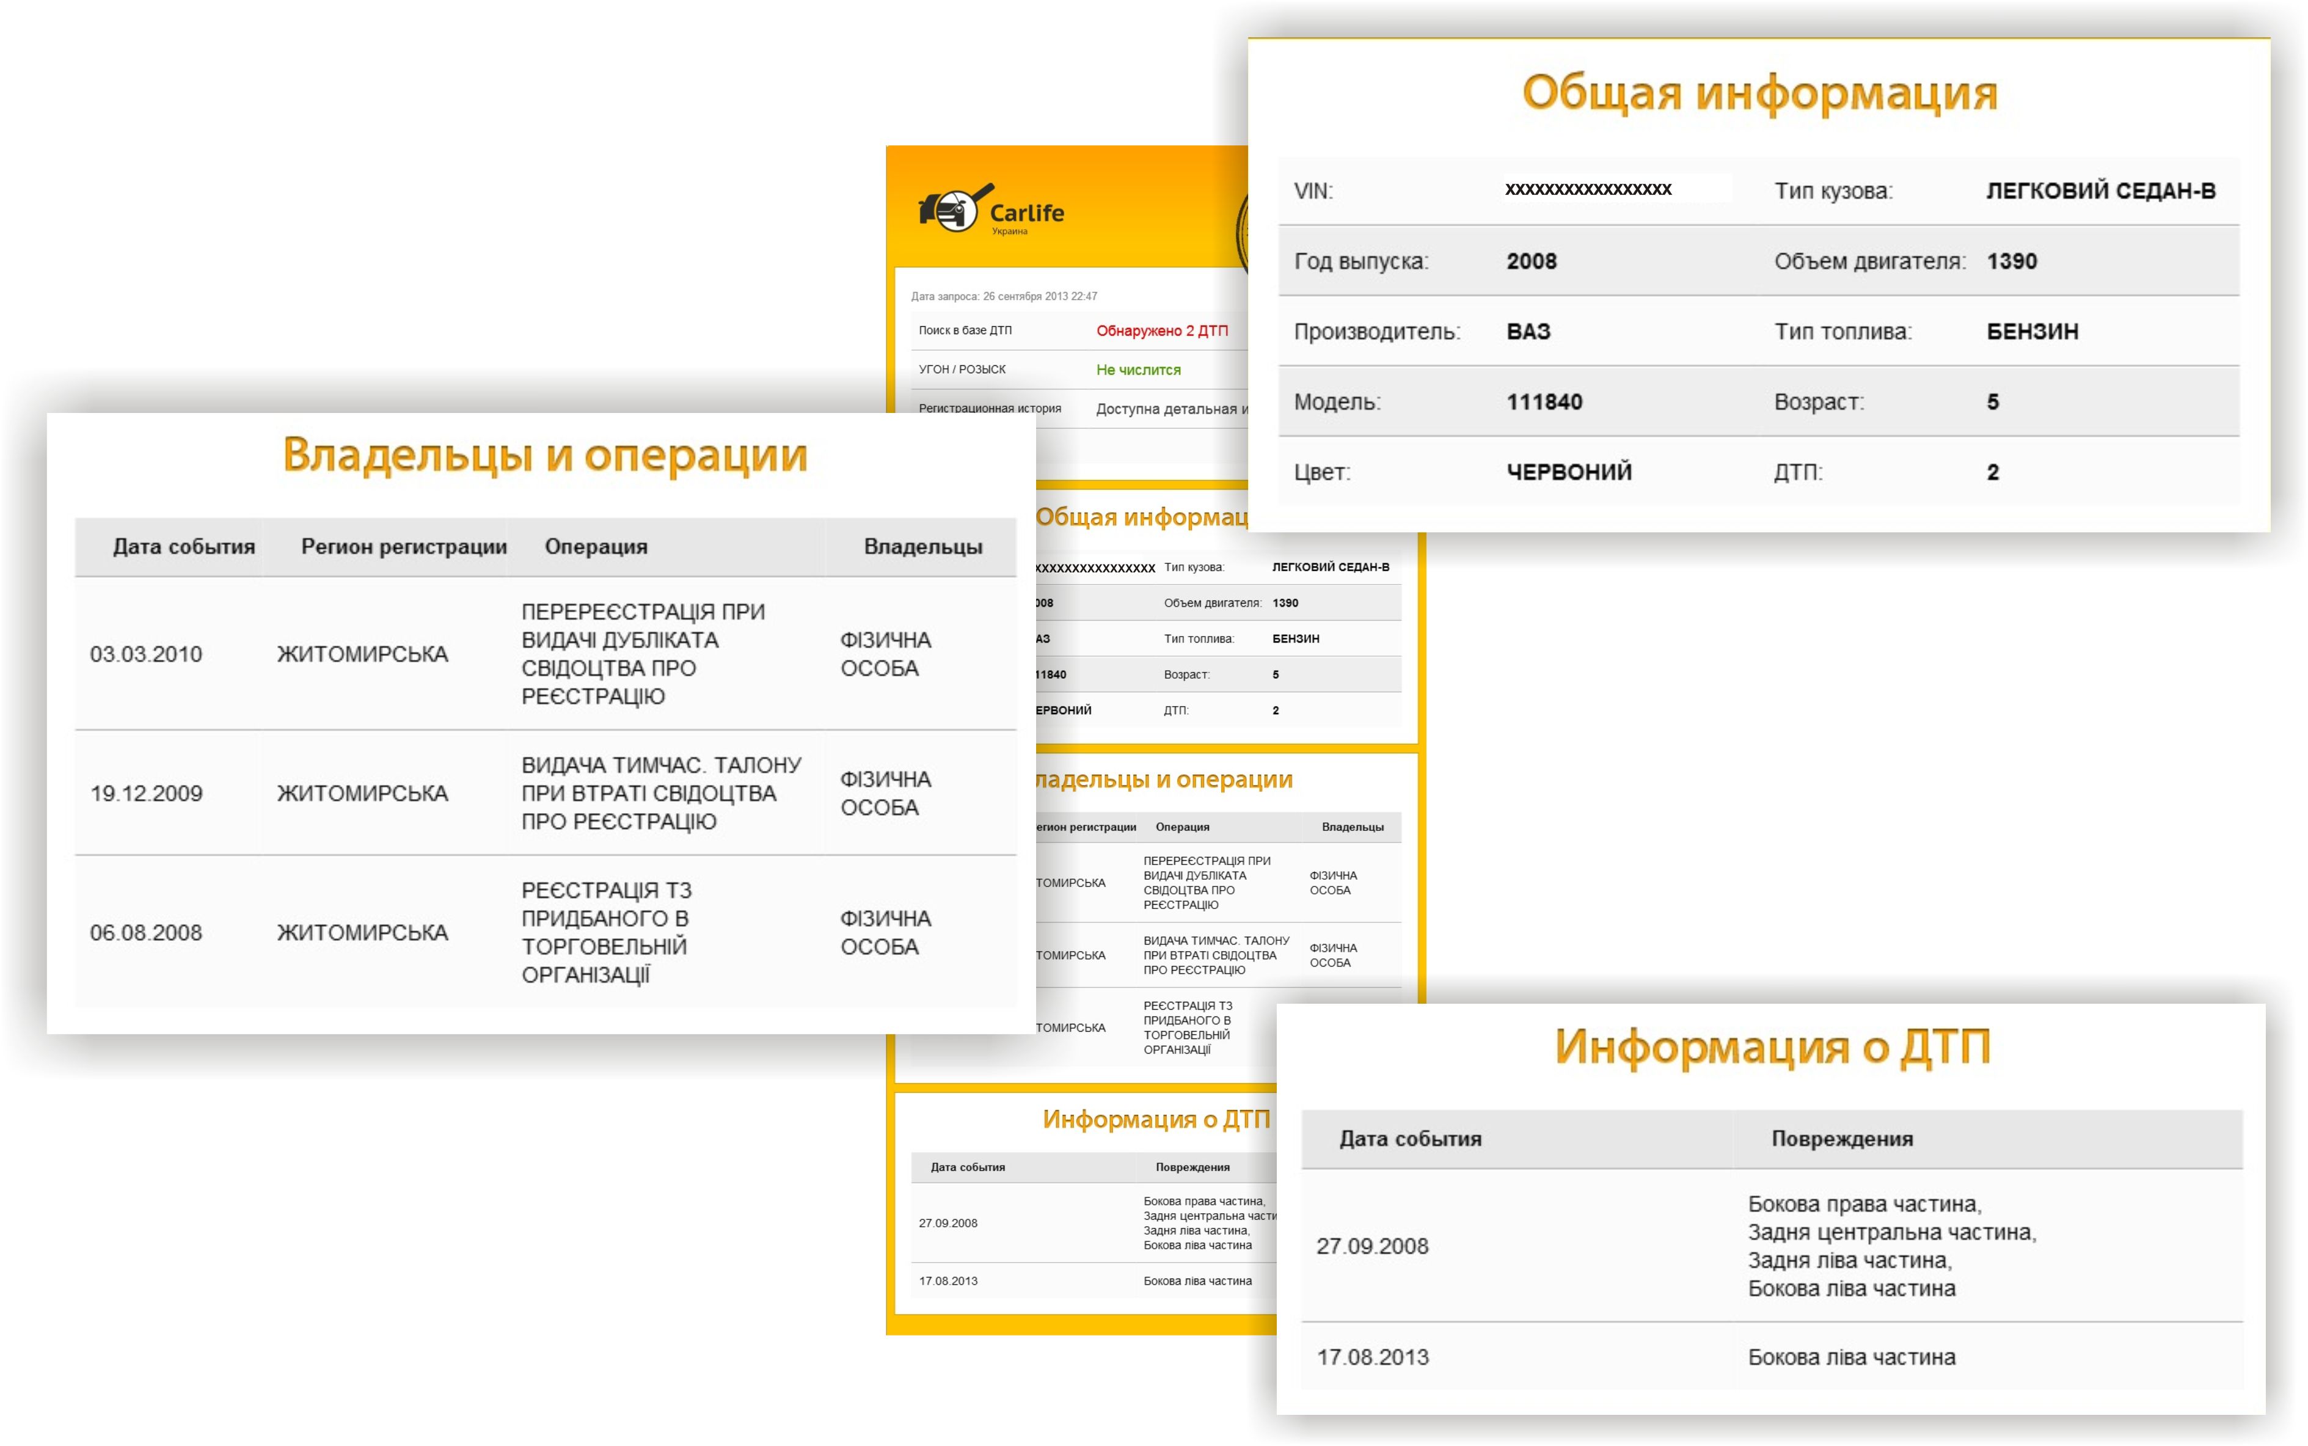Click the operation text for 06.08.2008, large owners panel
2308x1446 pixels.
click(x=606, y=933)
